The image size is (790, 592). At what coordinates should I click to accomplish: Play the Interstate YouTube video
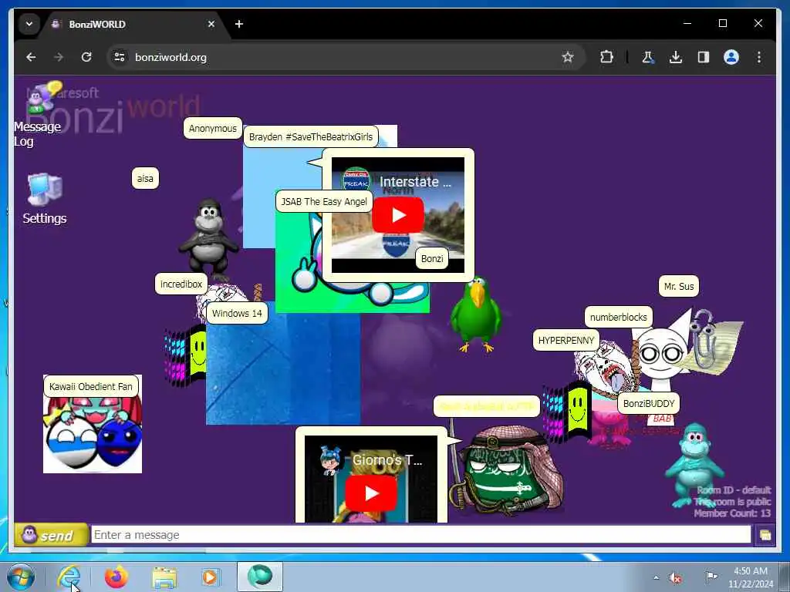coord(397,215)
